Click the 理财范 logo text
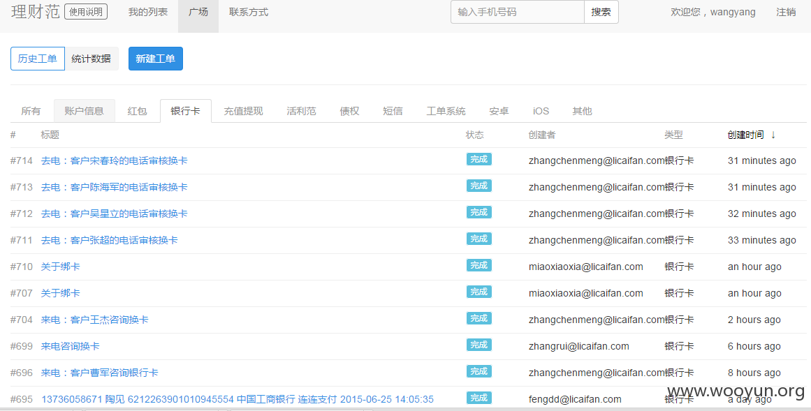Screen dimensions: 811x411 click(35, 11)
